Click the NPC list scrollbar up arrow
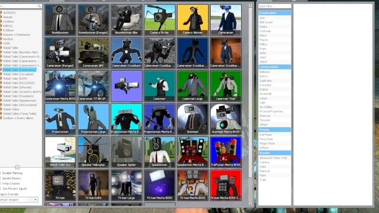The width and height of the screenshot is (379, 213). click(250, 5)
